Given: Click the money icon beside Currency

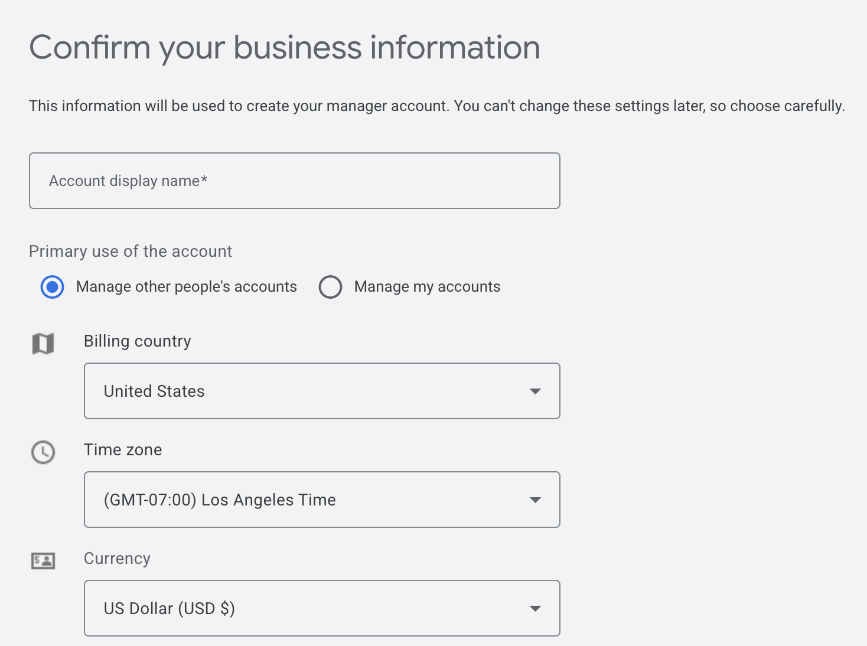Looking at the screenshot, I should point(43,561).
